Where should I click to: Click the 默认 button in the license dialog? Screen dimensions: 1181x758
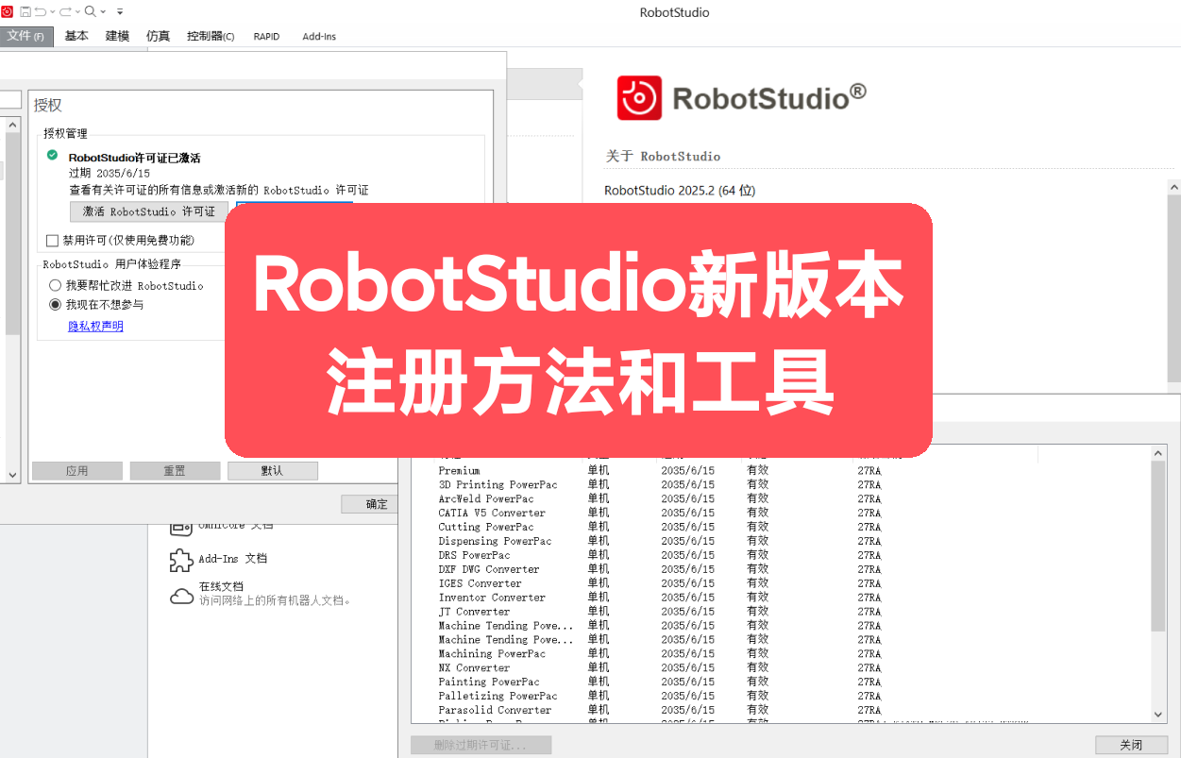click(272, 470)
